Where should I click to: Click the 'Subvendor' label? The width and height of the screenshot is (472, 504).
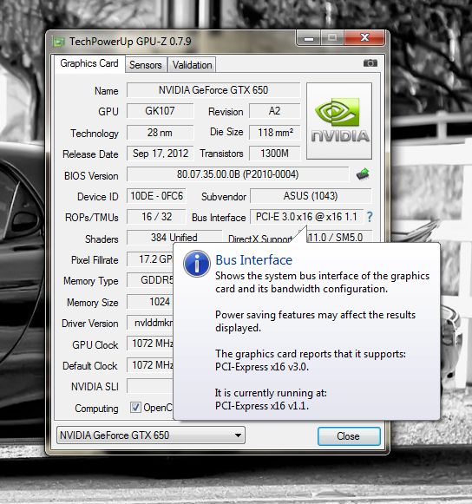coord(224,197)
